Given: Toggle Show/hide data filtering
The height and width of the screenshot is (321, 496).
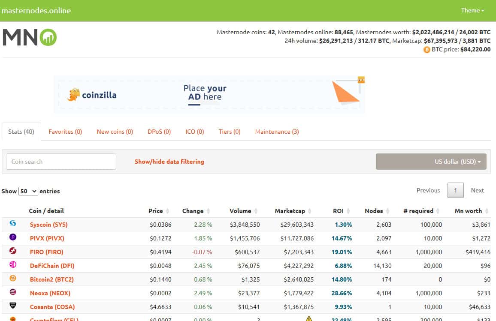Looking at the screenshot, I should click(x=169, y=162).
